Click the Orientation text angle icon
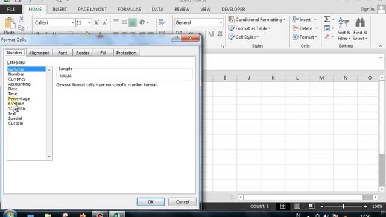This screenshot has width=386, height=217. 142,22
